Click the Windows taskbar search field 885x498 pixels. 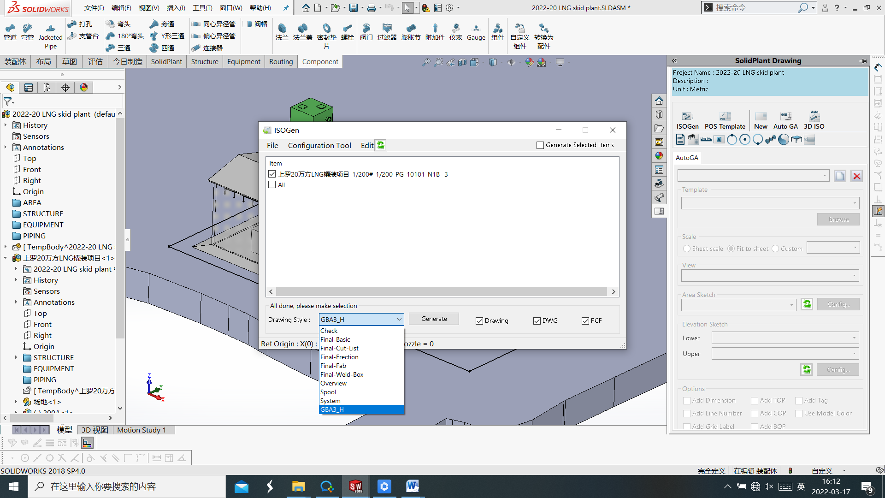[x=127, y=486]
